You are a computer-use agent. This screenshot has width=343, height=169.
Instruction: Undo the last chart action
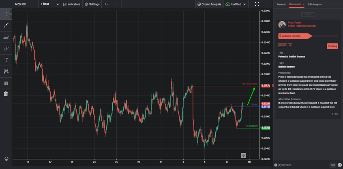106,4
